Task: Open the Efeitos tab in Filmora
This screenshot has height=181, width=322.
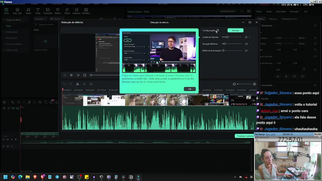Action: pos(58,11)
